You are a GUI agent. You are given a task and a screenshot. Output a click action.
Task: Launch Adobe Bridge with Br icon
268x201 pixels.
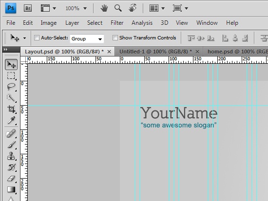(x=27, y=8)
